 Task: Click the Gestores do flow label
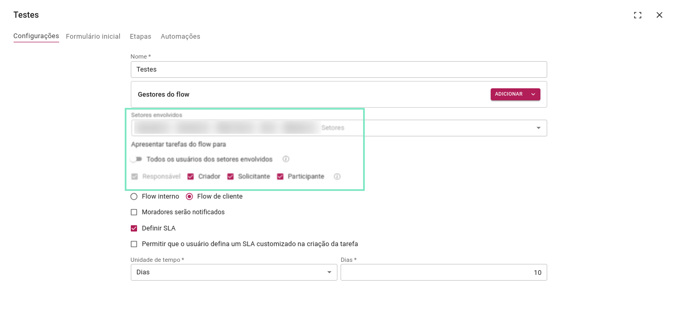coord(163,95)
